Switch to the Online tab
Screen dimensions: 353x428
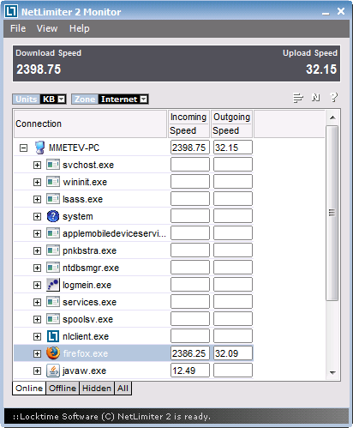click(x=29, y=389)
